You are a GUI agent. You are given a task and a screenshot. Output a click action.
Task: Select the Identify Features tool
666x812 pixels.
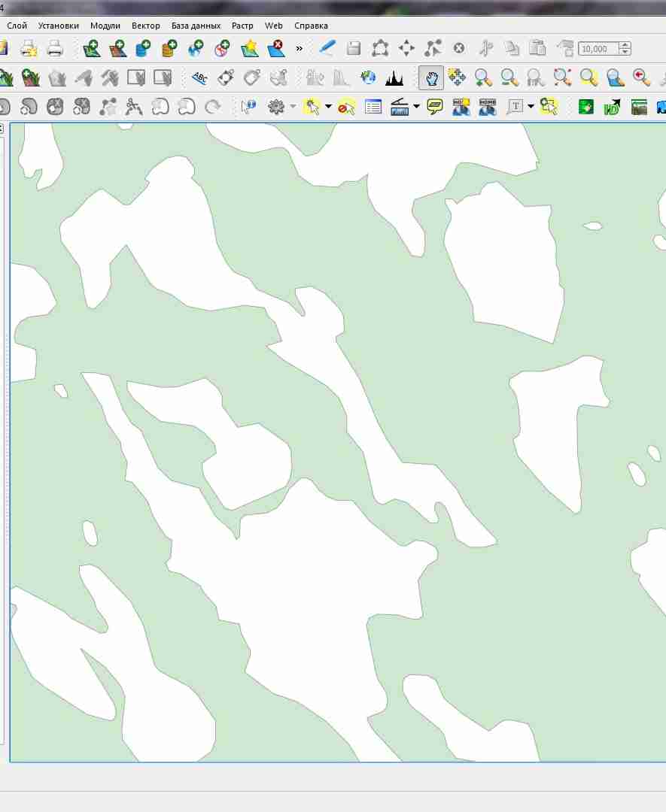coord(248,108)
